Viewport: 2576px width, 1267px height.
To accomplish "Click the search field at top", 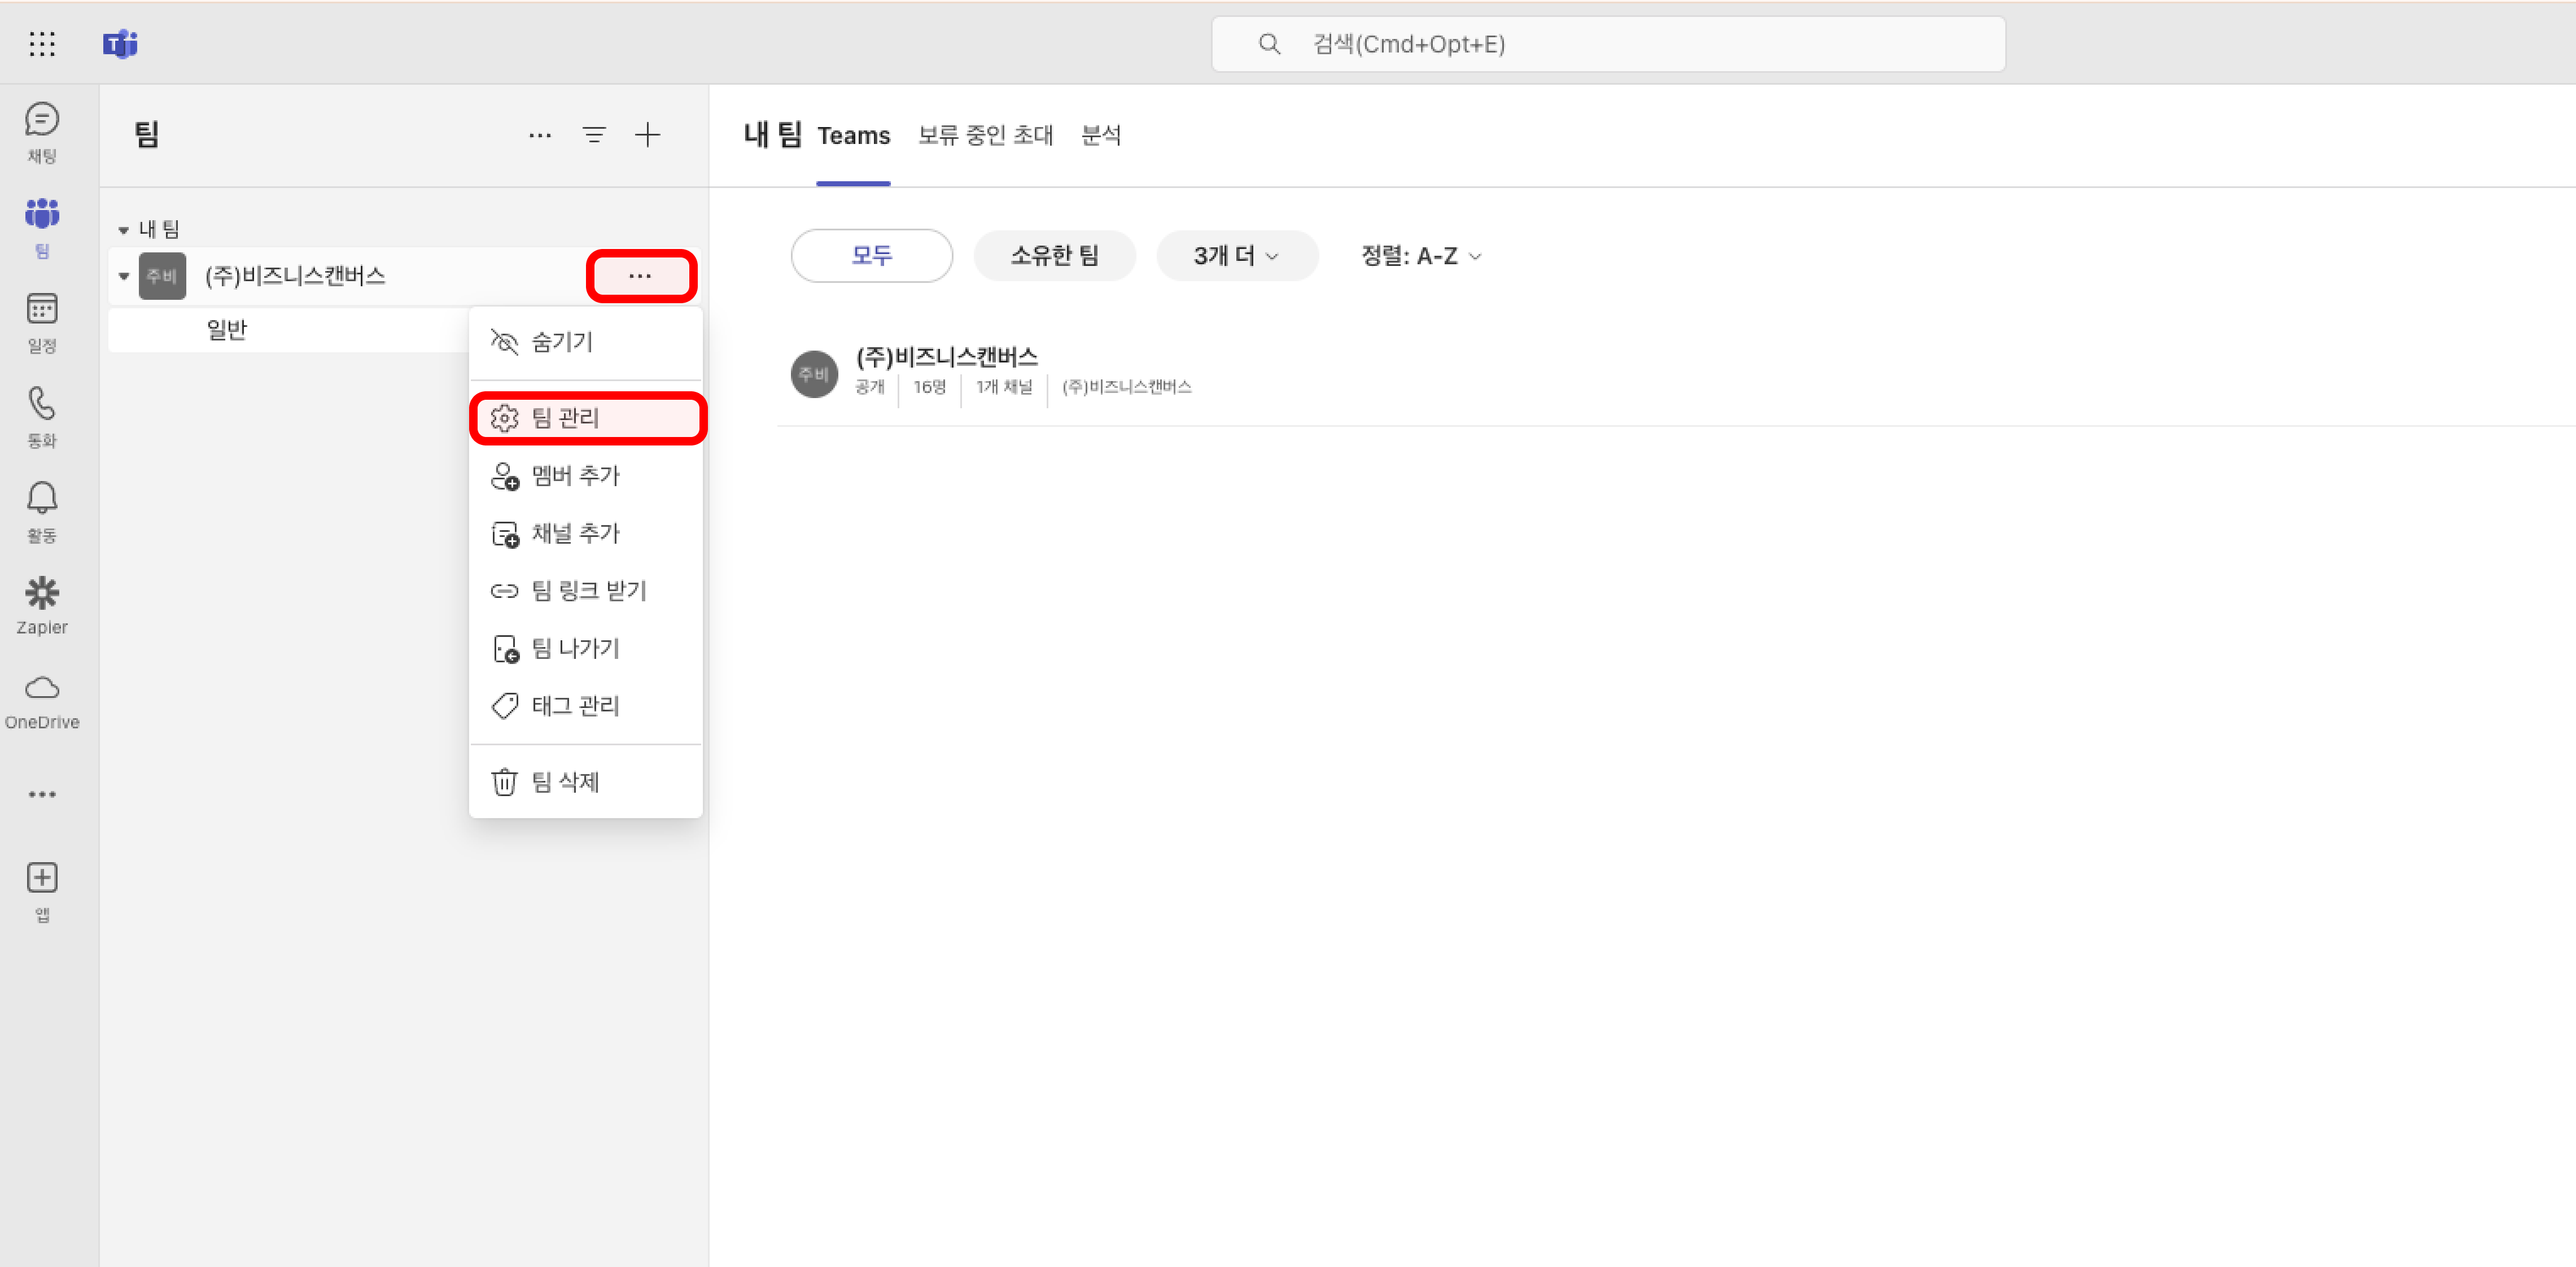I will point(1607,44).
